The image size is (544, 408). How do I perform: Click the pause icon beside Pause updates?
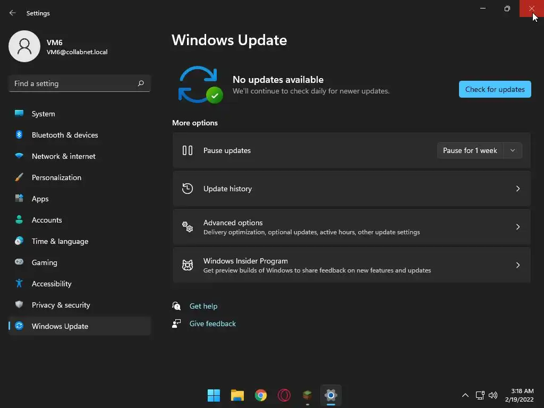[188, 150]
